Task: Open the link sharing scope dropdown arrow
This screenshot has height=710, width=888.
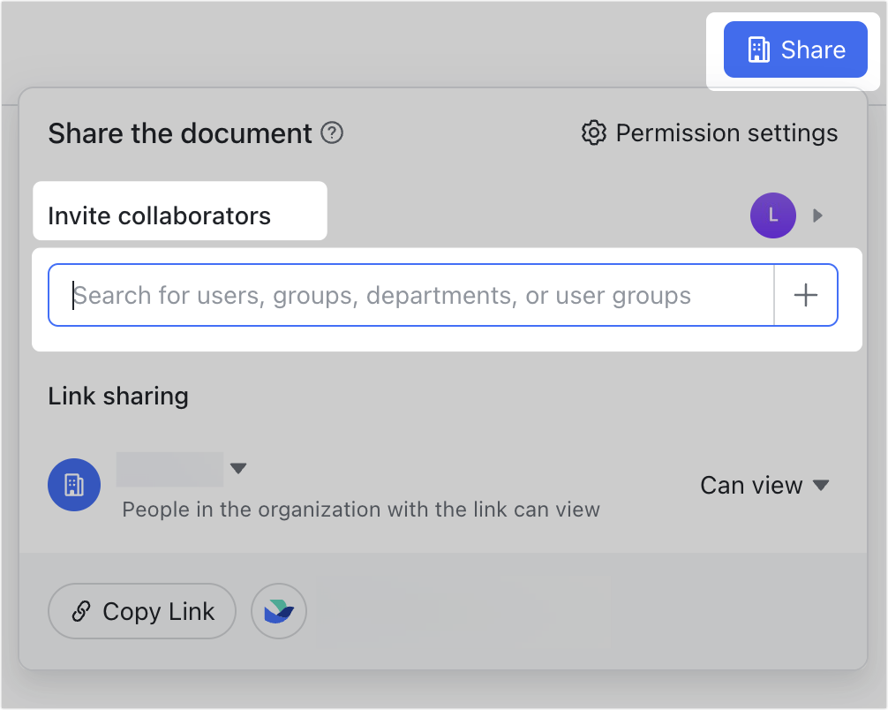Action: click(238, 468)
